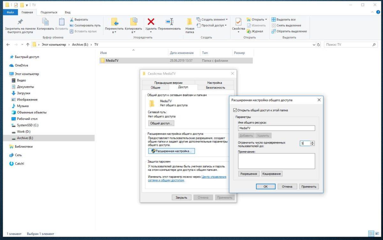Switch to the Безопасность tab
383x240 pixels.
[215, 87]
